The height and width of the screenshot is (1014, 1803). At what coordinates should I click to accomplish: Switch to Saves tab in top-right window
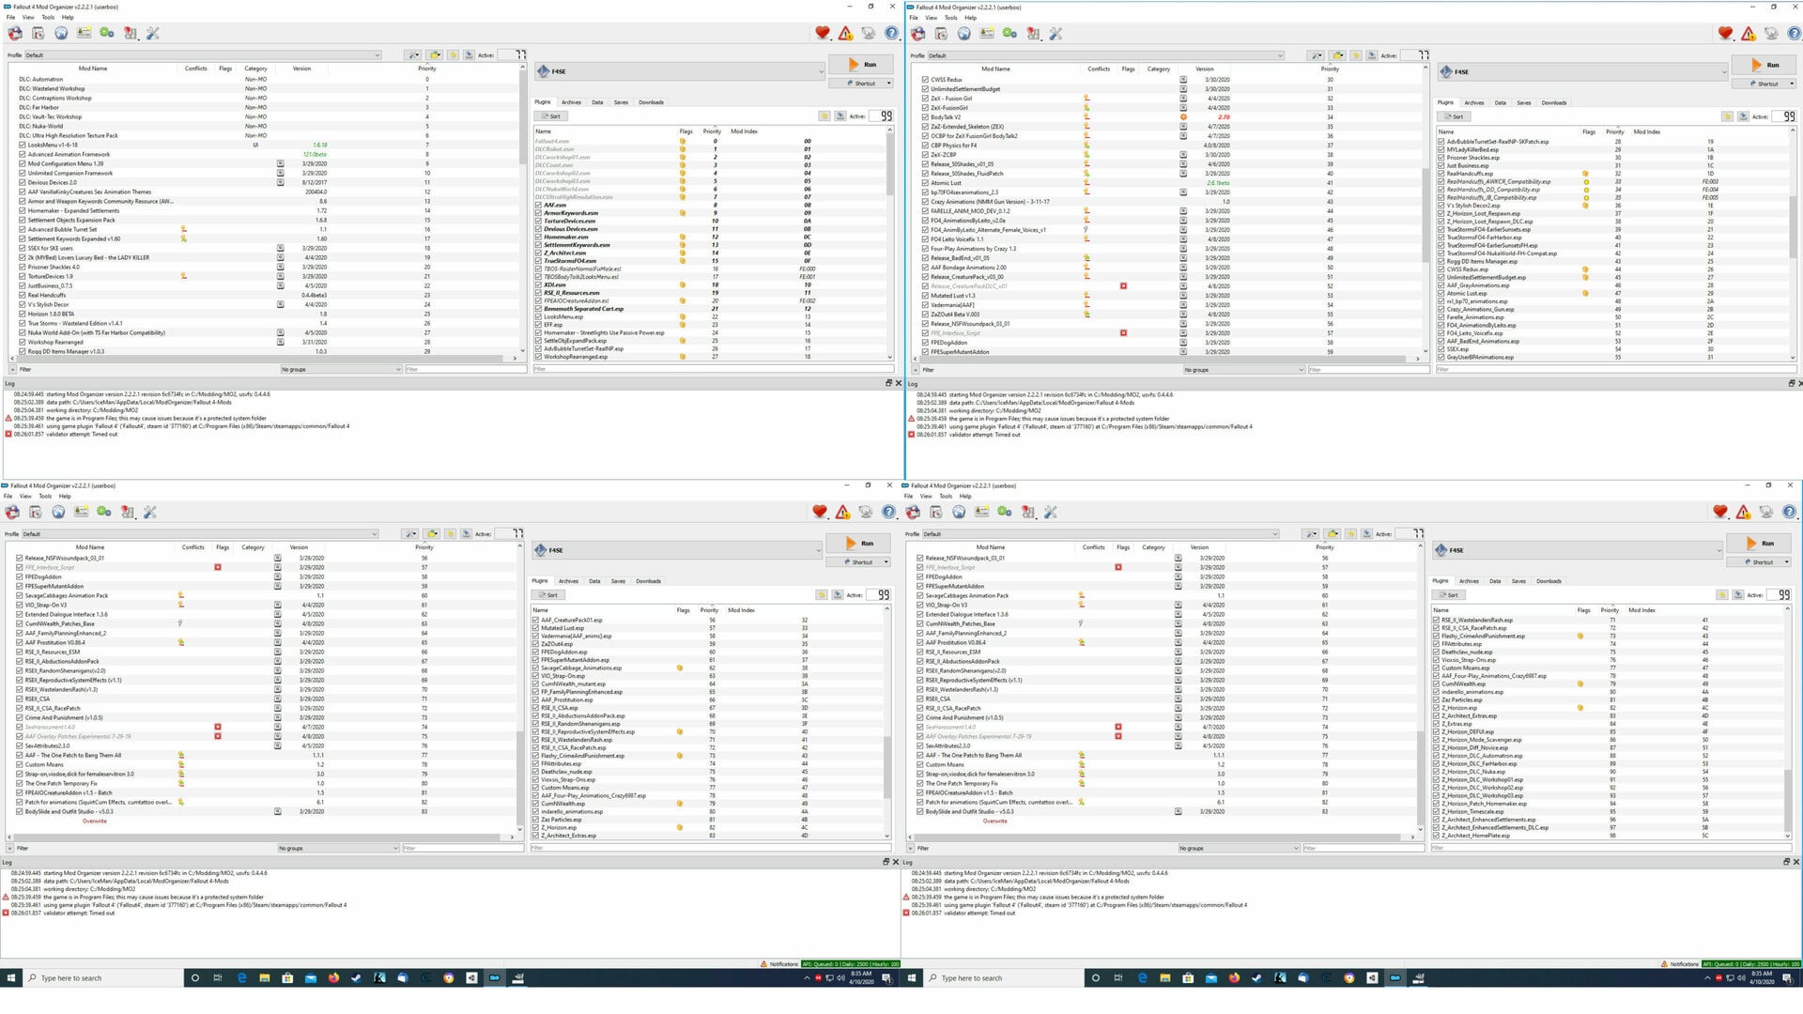pos(1523,103)
